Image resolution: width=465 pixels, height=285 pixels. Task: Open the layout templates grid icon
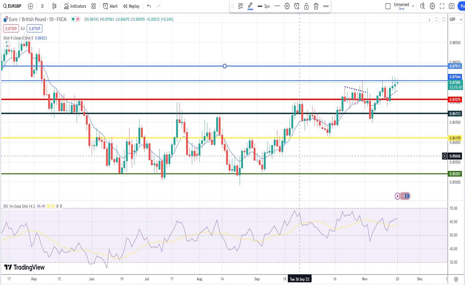(94, 6)
